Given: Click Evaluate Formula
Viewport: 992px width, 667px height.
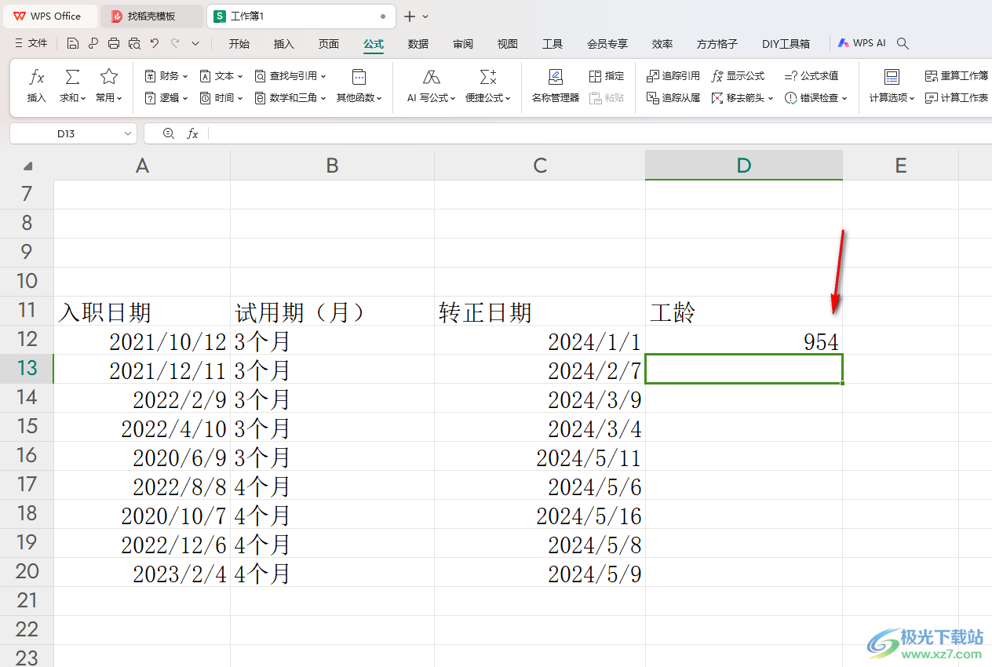Looking at the screenshot, I should click(811, 76).
